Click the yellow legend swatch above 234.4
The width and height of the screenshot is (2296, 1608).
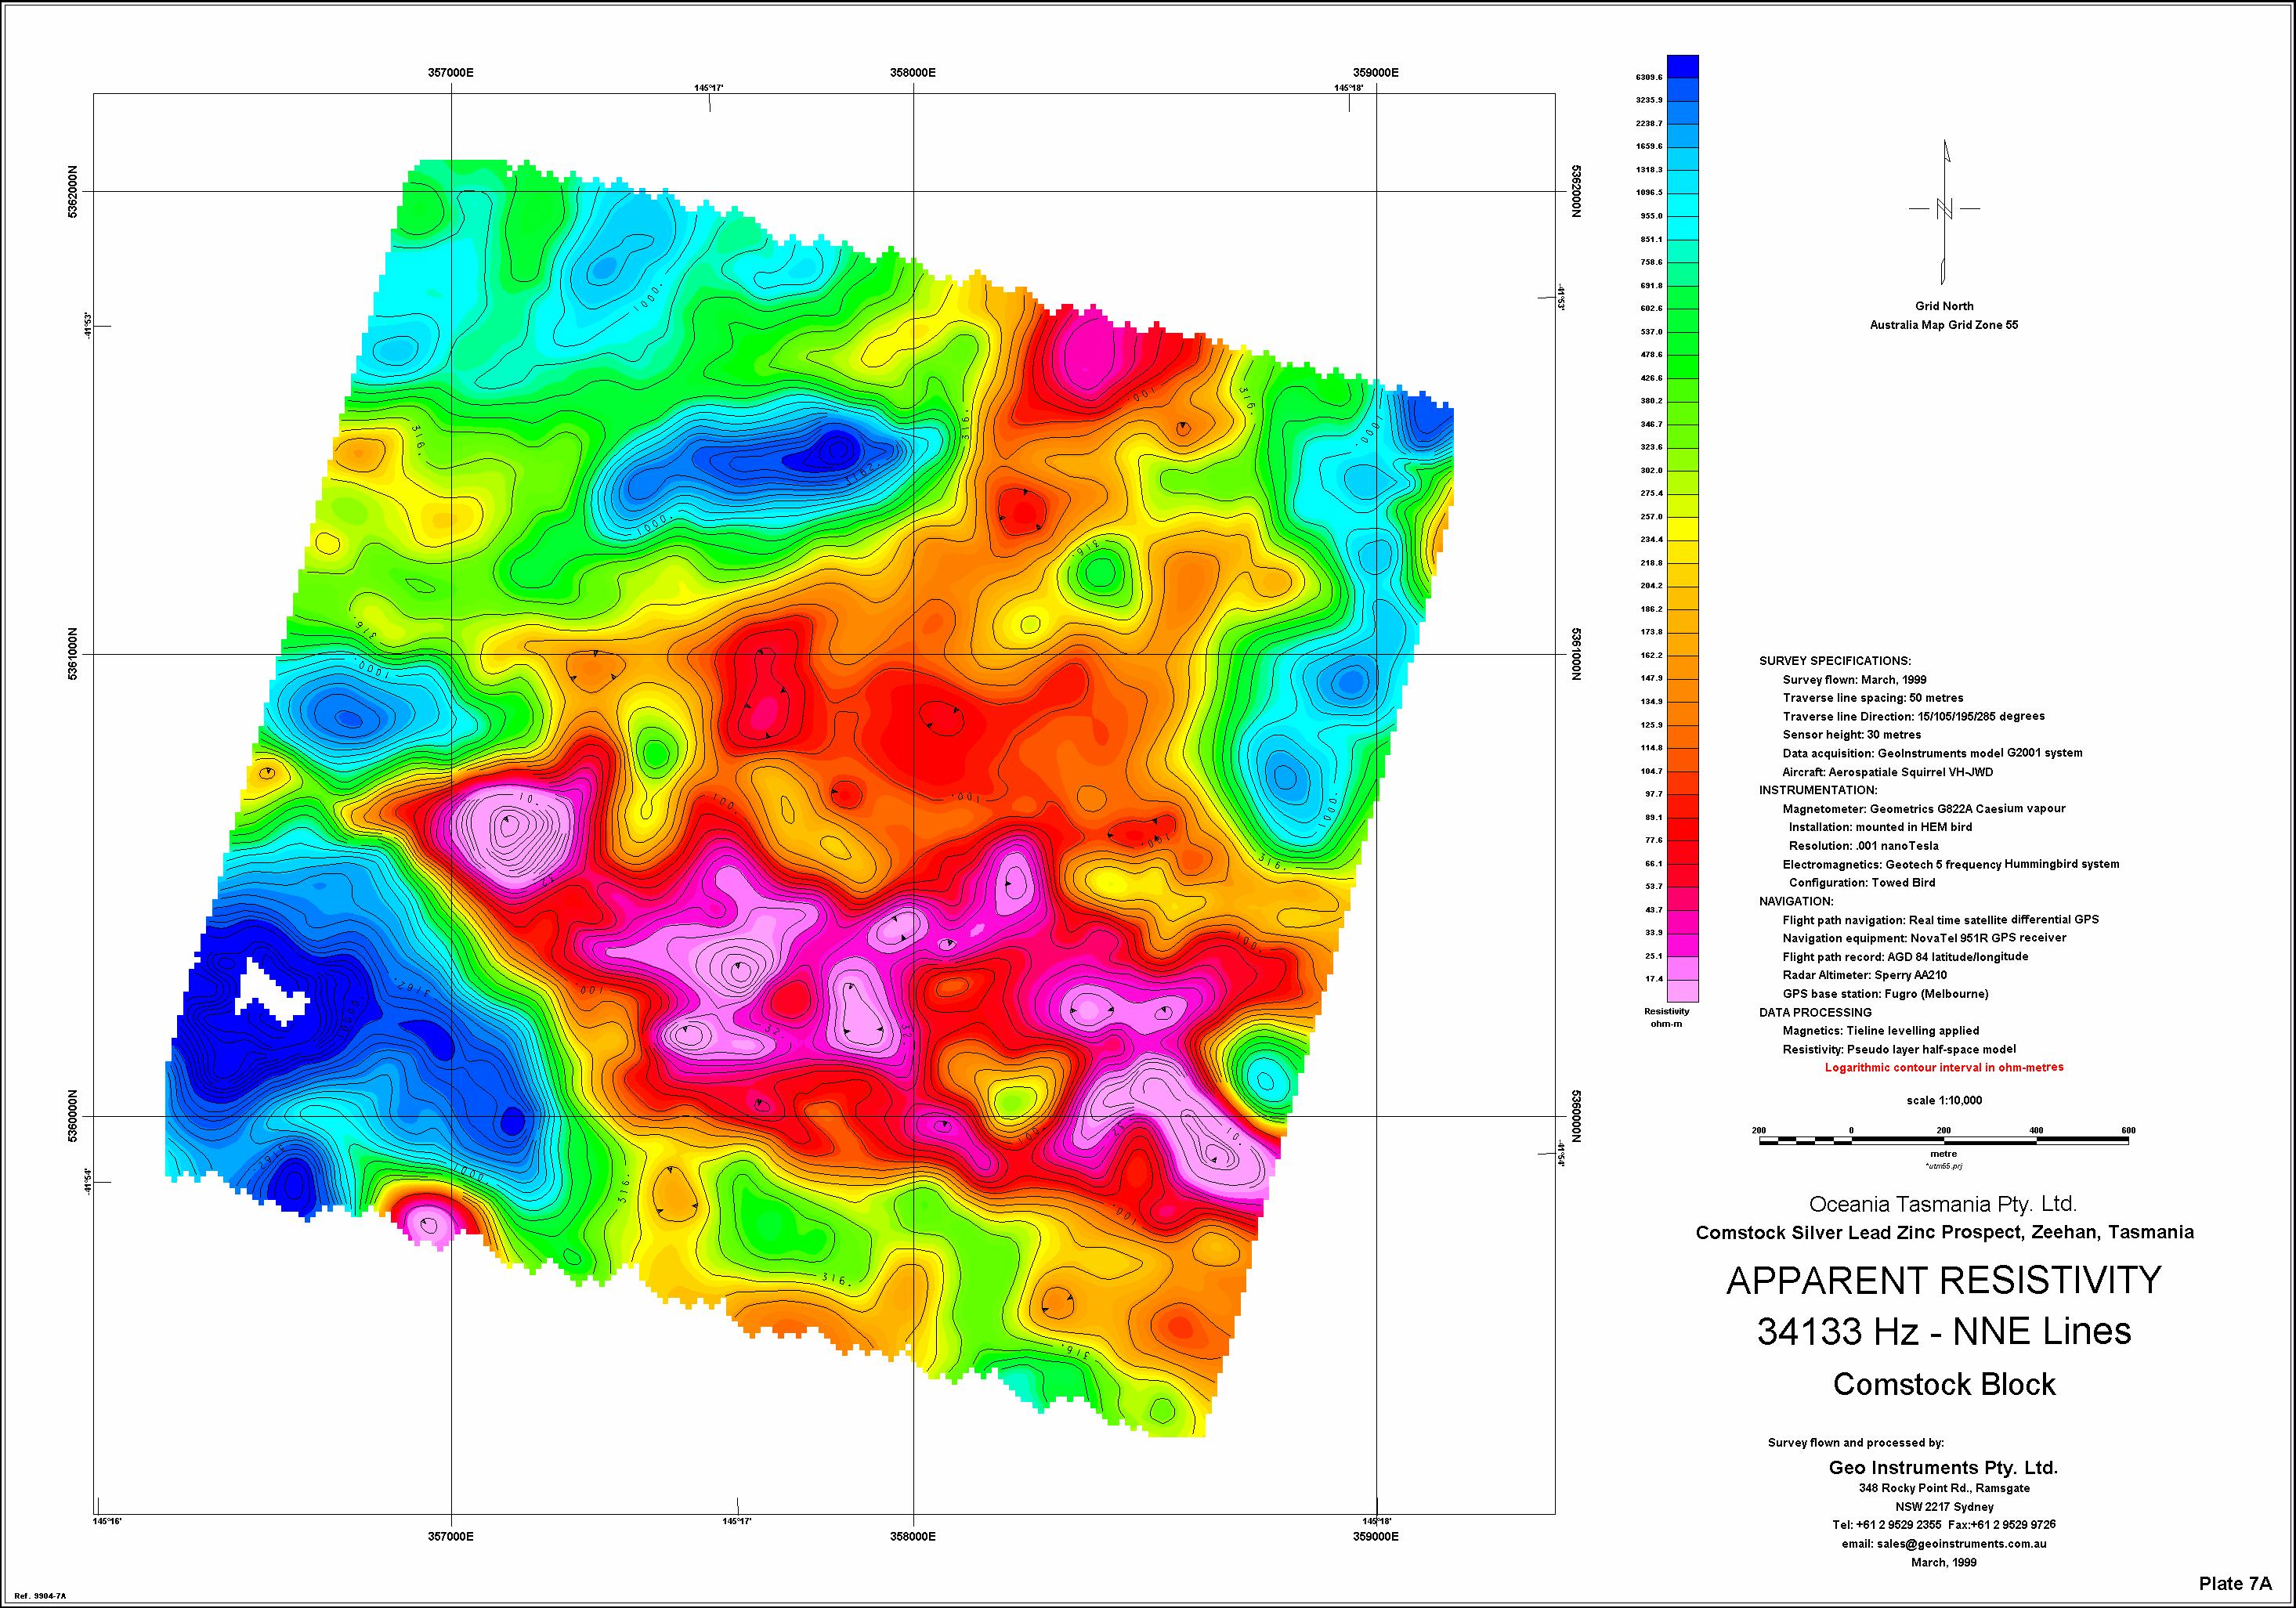pyautogui.click(x=1683, y=528)
